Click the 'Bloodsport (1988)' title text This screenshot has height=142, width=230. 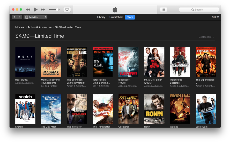click(x=124, y=81)
